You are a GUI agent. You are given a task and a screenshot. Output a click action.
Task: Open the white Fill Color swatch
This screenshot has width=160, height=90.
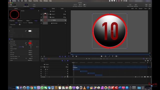[30, 31]
